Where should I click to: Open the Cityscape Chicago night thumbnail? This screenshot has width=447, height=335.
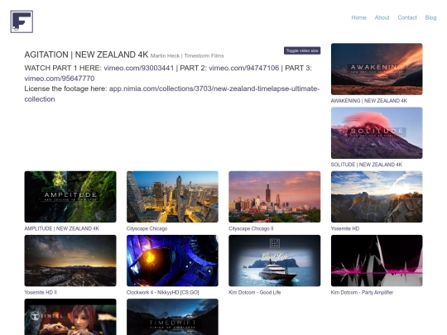(x=172, y=197)
